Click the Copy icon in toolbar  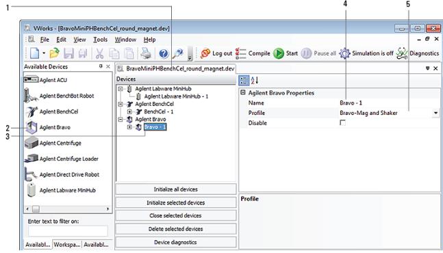(114, 53)
